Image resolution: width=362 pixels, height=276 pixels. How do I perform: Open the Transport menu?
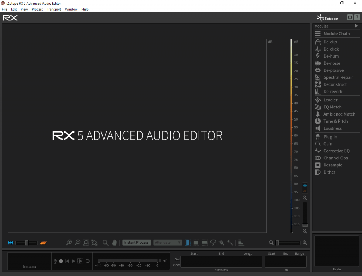(x=54, y=9)
